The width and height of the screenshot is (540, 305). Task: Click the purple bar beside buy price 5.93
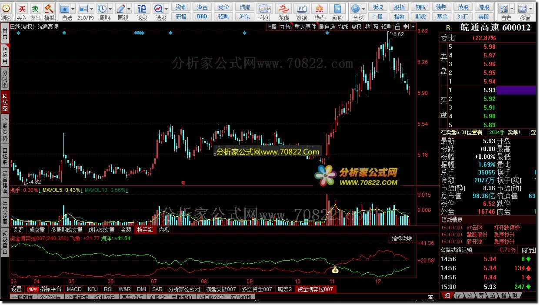click(x=516, y=90)
